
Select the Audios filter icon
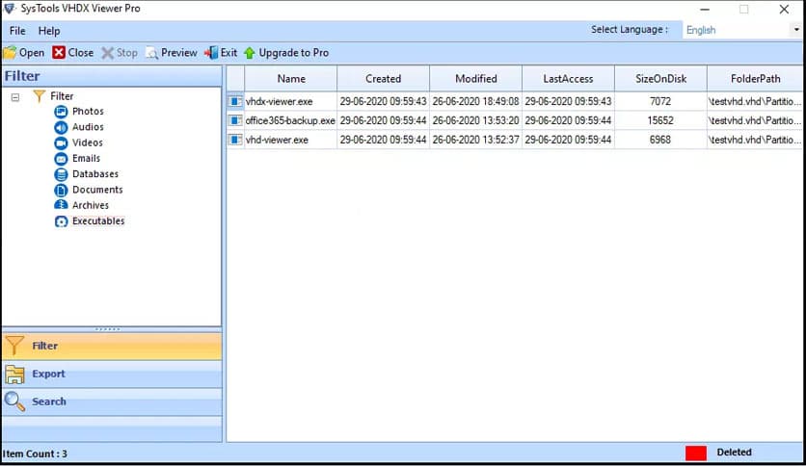61,127
